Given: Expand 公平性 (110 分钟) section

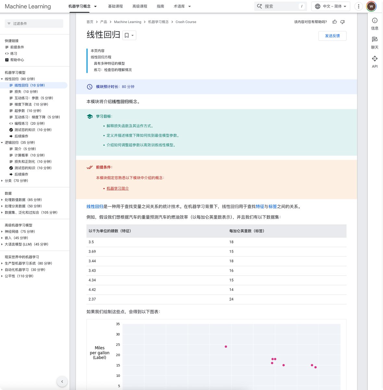Looking at the screenshot, I should [2, 276].
